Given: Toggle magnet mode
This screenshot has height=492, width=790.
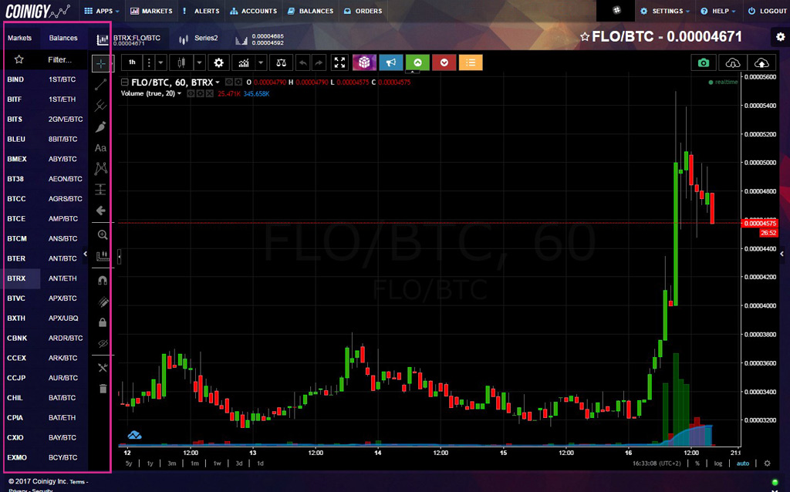Looking at the screenshot, I should click(103, 280).
